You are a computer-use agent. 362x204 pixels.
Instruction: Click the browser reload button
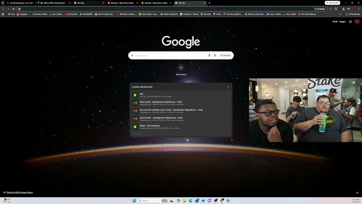click(x=13, y=9)
